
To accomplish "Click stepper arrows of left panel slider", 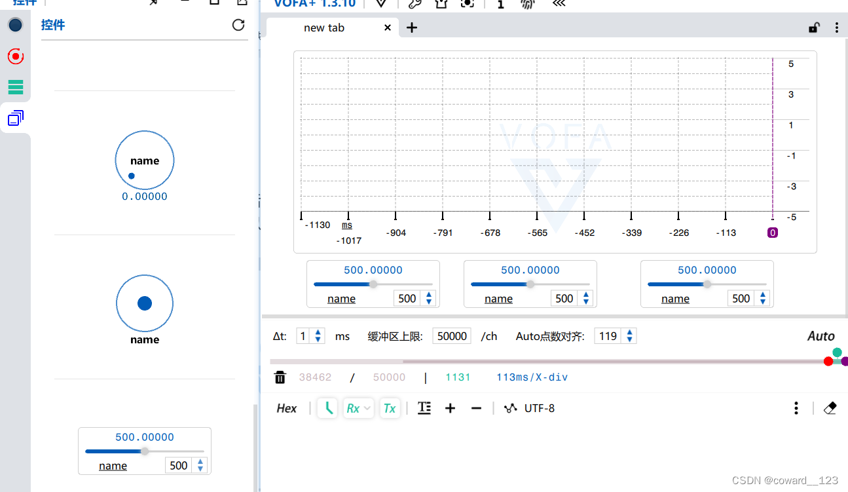I will [x=200, y=466].
